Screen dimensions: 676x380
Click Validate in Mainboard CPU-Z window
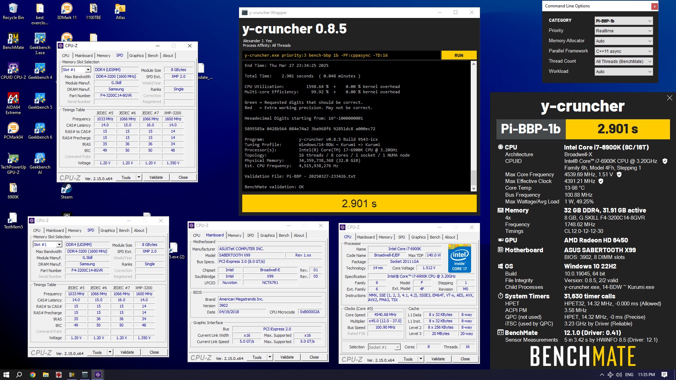[287, 357]
